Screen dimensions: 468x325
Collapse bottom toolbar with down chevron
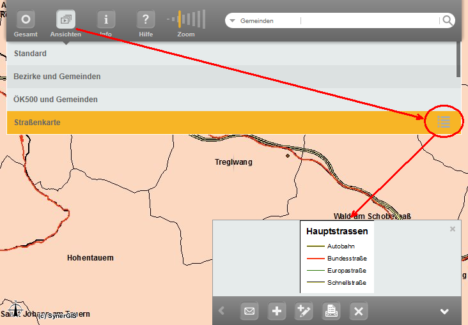444,311
